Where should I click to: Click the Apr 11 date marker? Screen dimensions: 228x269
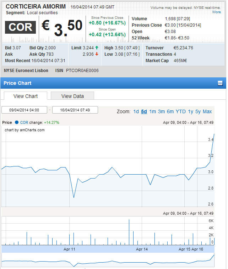pyautogui.click(x=69, y=249)
